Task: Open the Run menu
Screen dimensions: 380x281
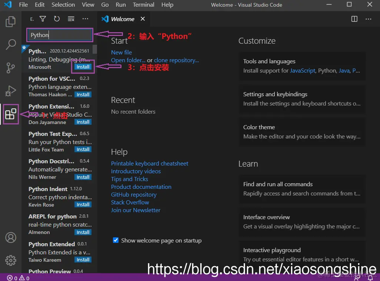Action: [x=121, y=4]
